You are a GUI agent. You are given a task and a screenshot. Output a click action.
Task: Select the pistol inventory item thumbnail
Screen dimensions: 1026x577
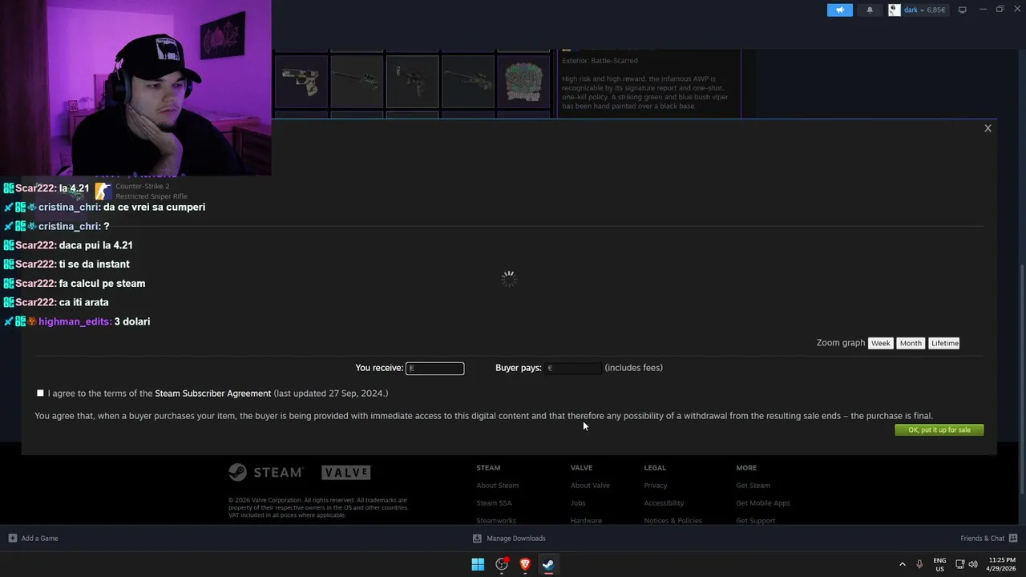tap(301, 81)
